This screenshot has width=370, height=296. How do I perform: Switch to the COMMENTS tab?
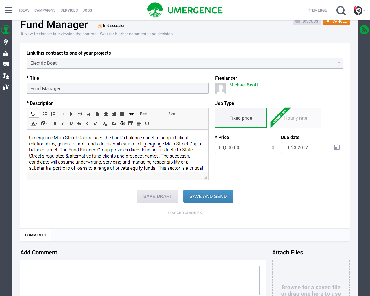click(x=35, y=235)
